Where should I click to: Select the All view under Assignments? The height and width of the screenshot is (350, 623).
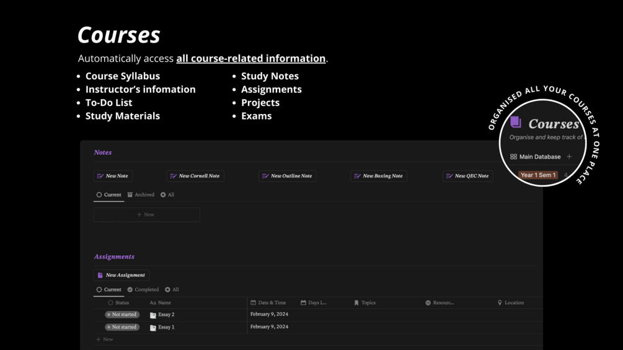pyautogui.click(x=172, y=289)
